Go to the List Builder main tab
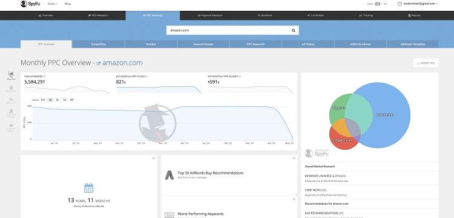This screenshot has height=218, width=454. (x=315, y=15)
